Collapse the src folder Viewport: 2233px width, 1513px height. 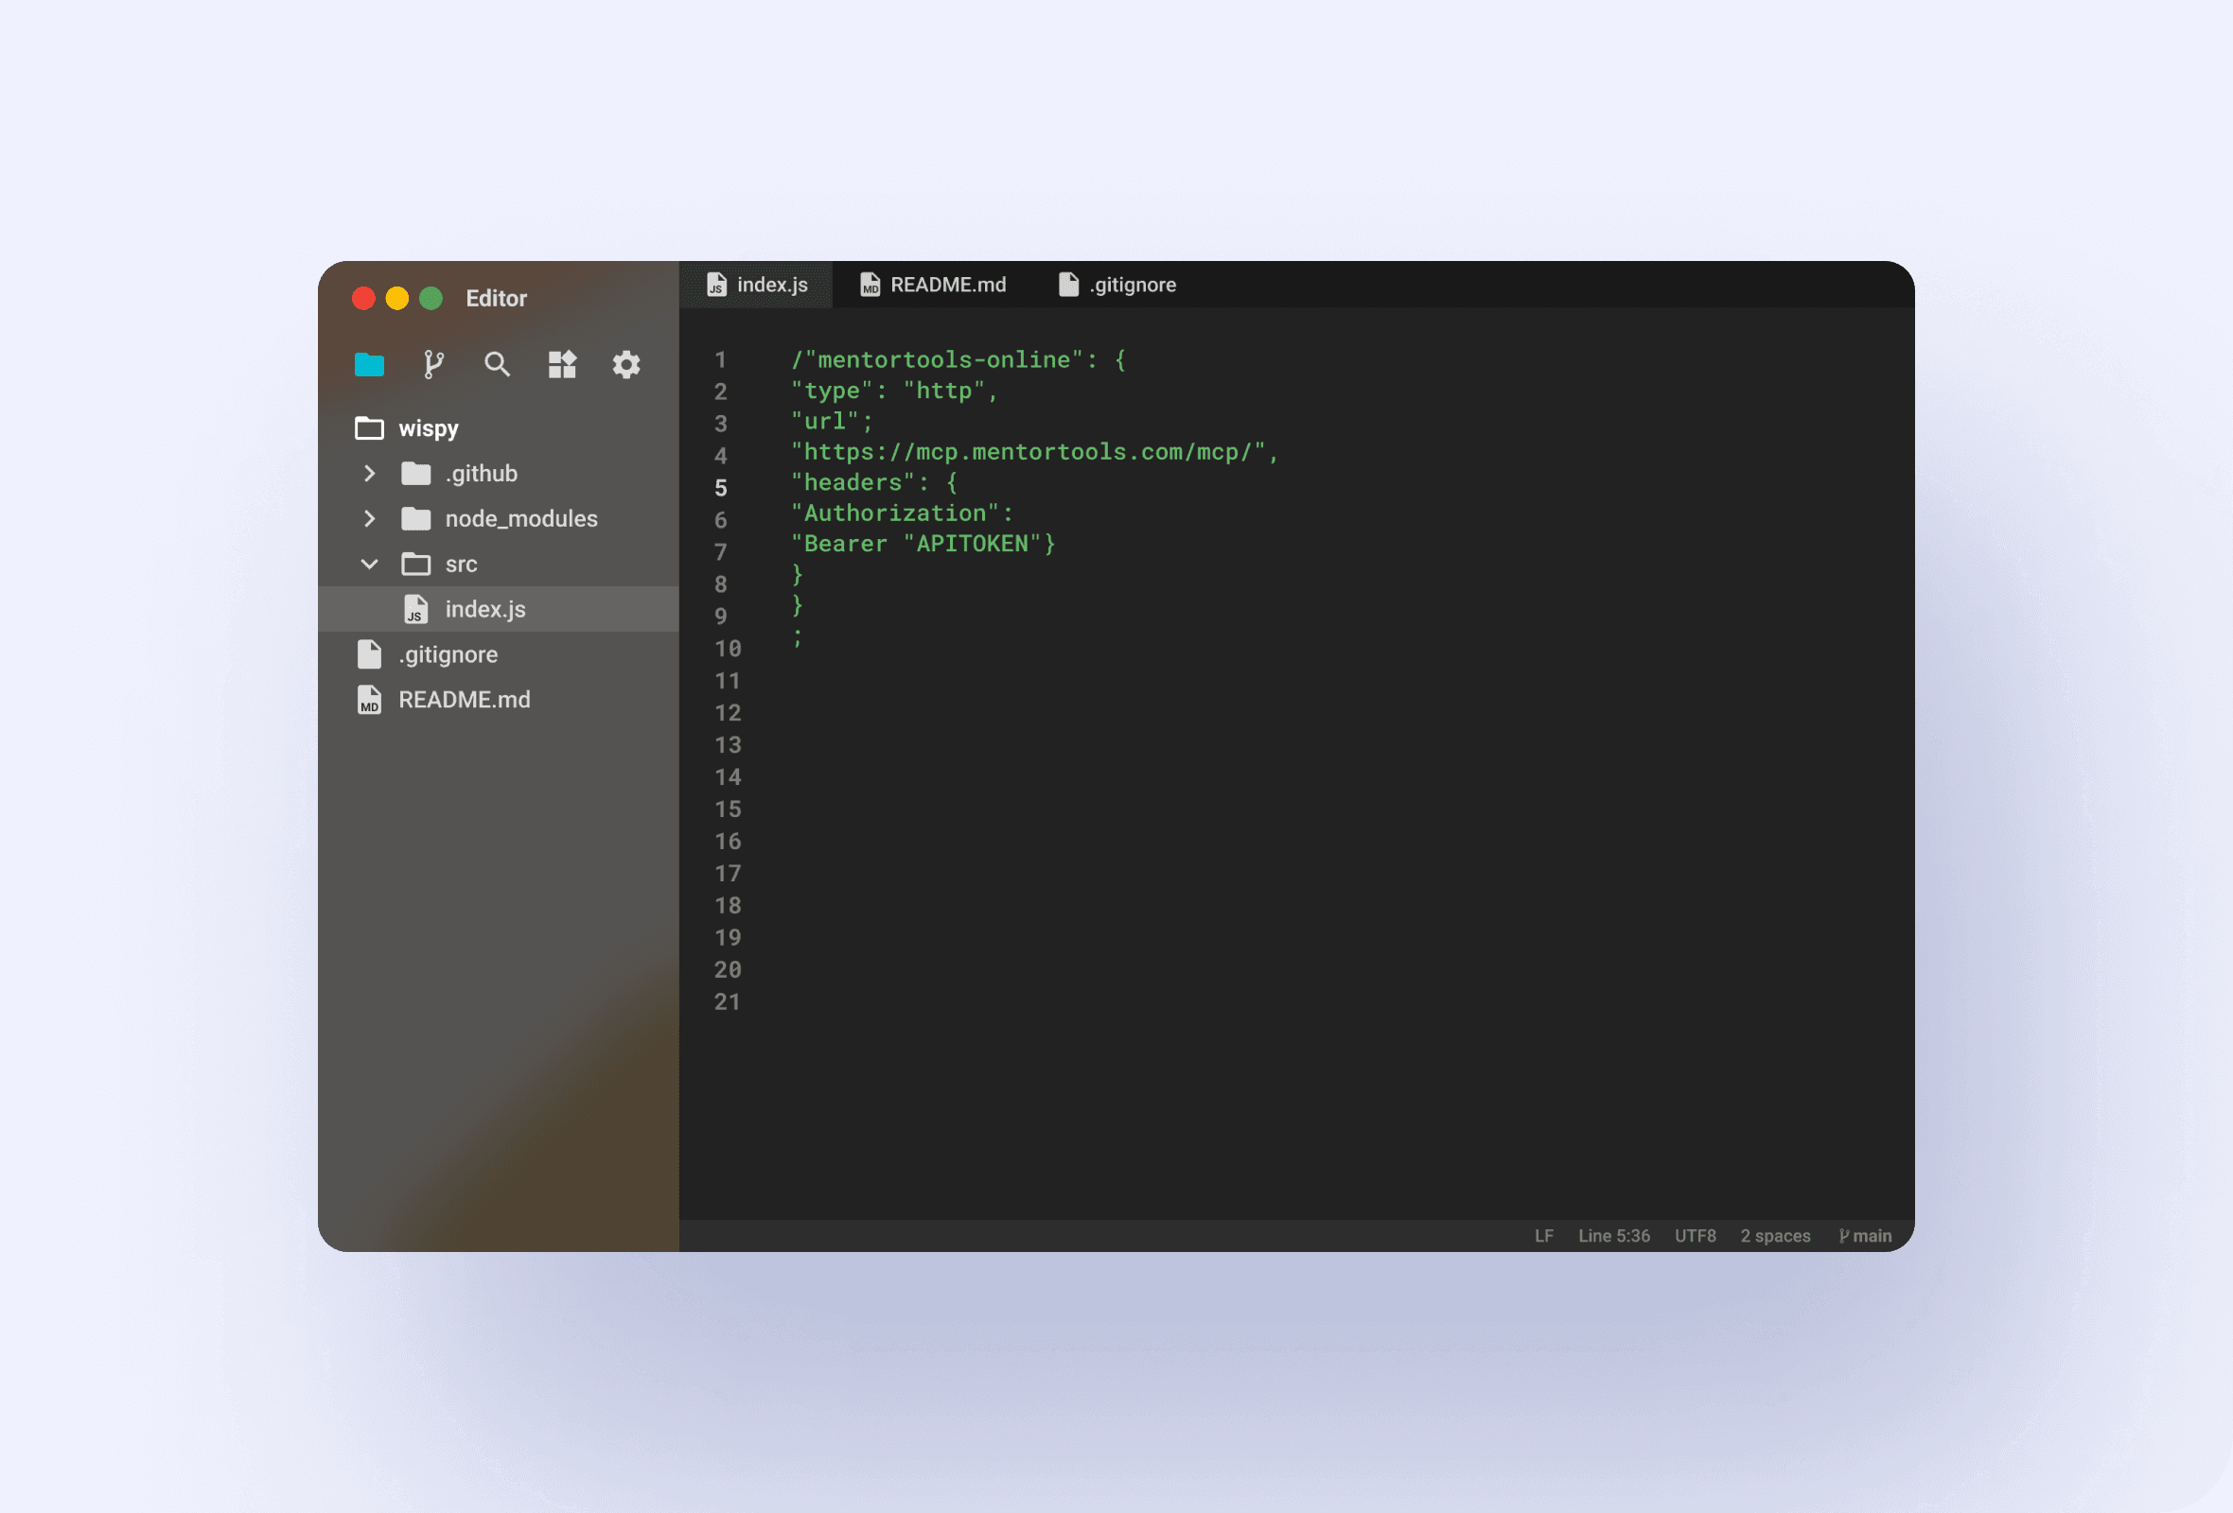370,565
